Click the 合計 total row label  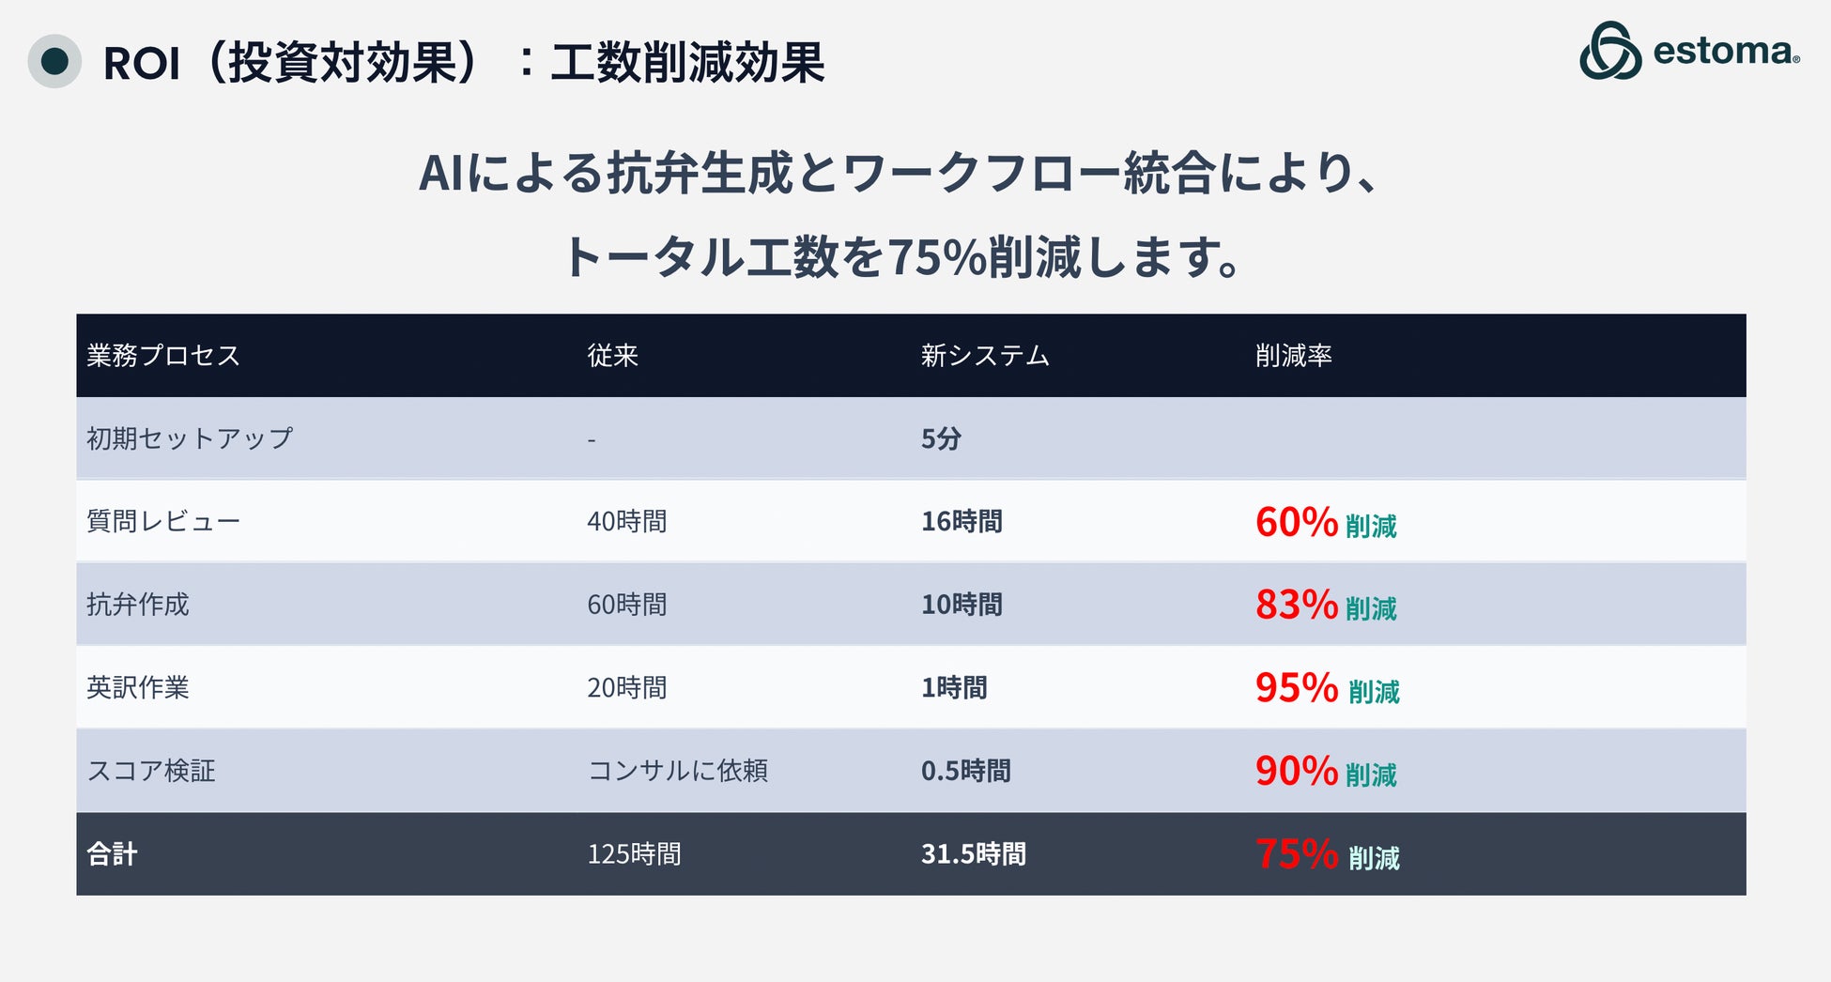[112, 854]
